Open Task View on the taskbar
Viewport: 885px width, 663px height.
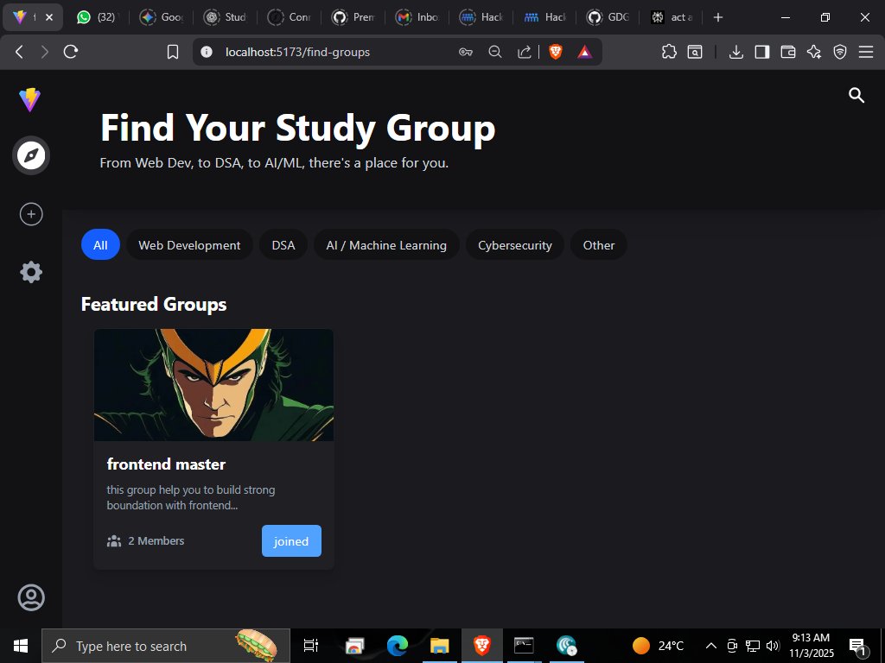(x=311, y=646)
